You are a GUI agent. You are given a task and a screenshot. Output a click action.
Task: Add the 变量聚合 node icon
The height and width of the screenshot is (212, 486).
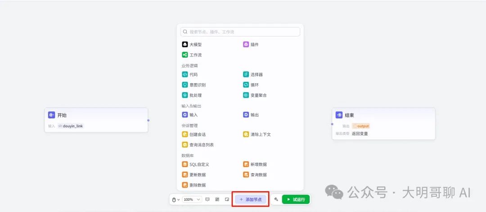(x=246, y=95)
